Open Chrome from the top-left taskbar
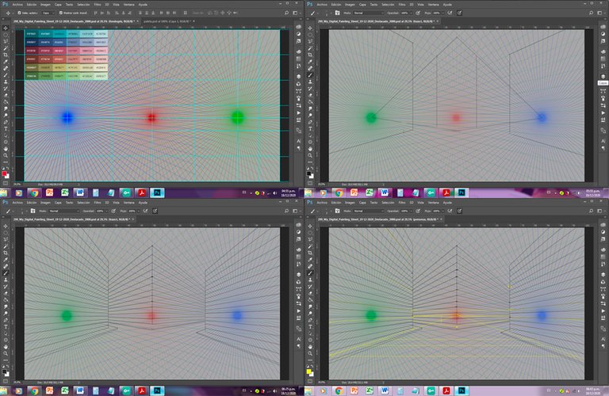This screenshot has height=396, width=609. coord(34,192)
